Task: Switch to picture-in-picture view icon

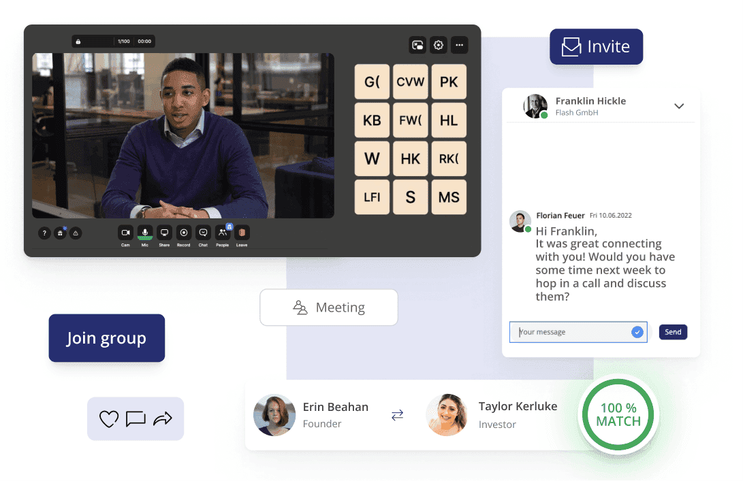Action: pos(417,46)
